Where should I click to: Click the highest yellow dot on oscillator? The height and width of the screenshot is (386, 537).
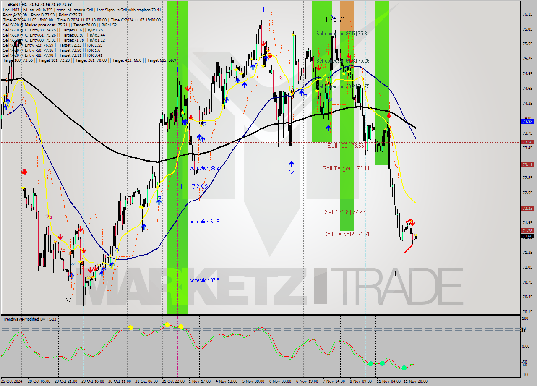(167, 325)
